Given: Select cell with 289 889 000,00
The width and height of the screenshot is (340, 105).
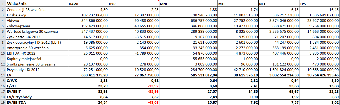Looking at the screenshot, I should pyautogui.click(x=188, y=31).
